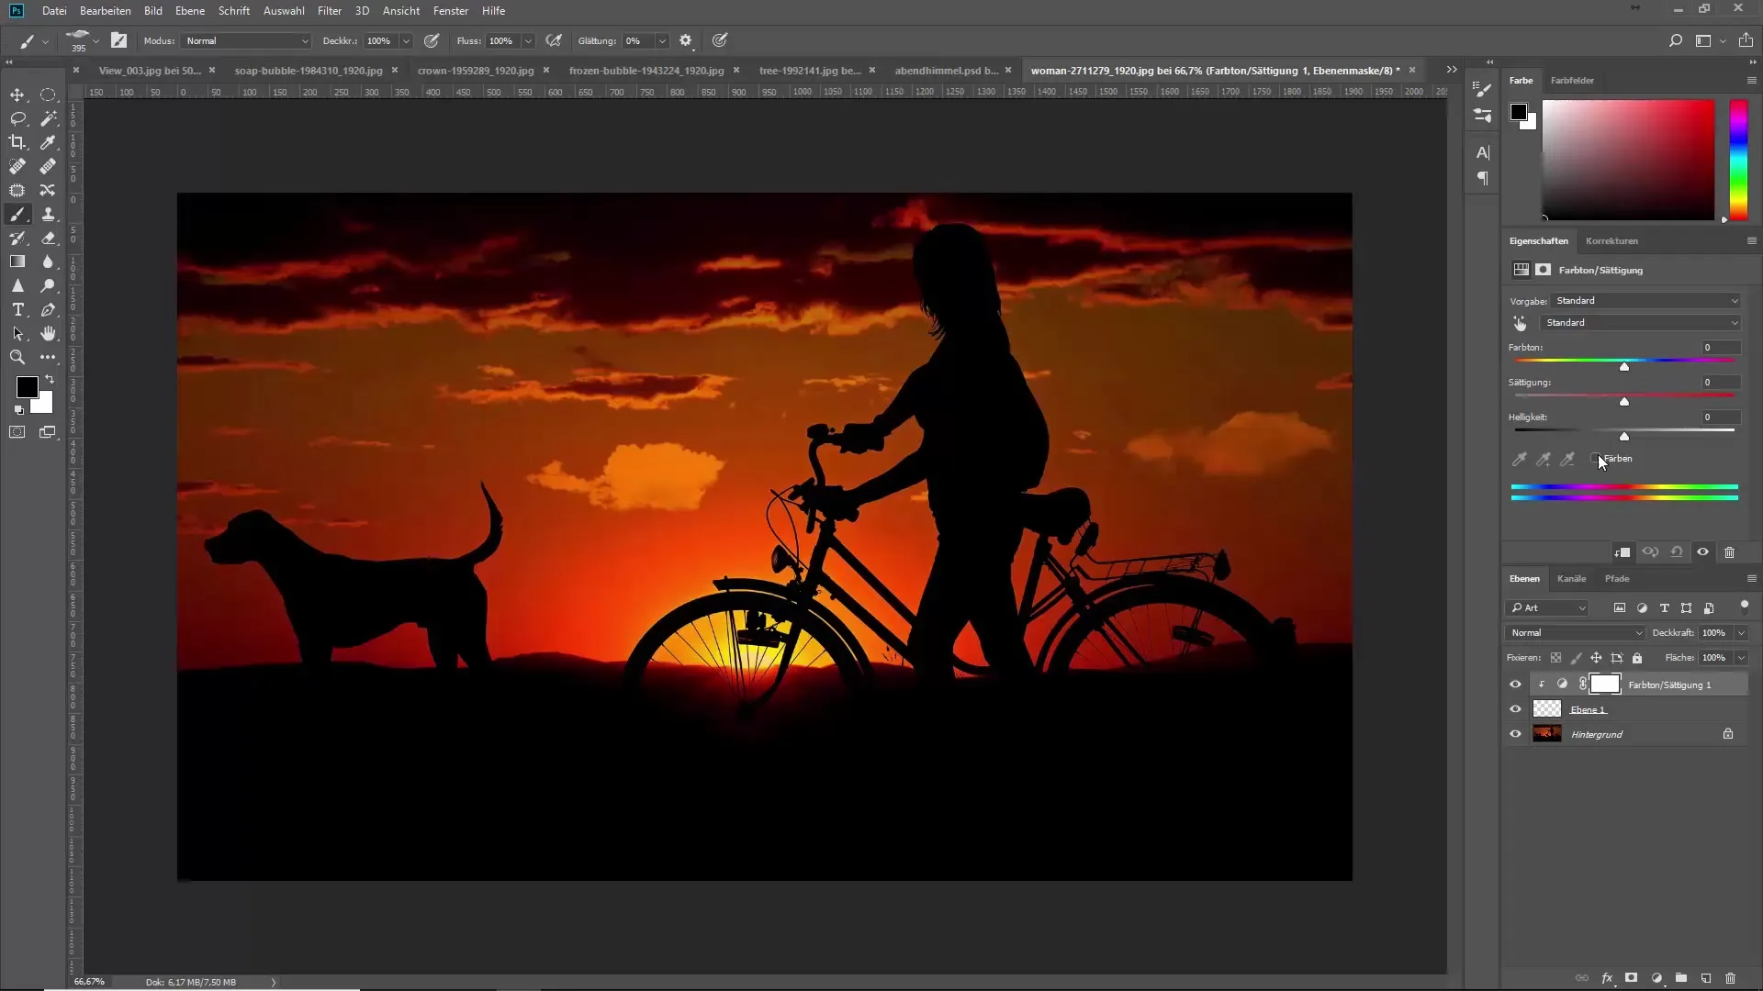The height and width of the screenshot is (991, 1763).
Task: Click the Farbton value input field
Action: point(1720,348)
